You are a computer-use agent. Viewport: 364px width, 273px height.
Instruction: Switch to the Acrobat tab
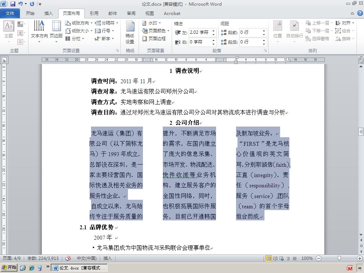(172, 14)
